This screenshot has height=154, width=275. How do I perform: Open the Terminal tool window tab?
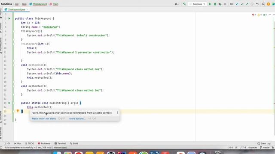pos(60,143)
